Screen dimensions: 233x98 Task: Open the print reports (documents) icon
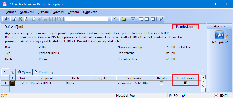(x=14, y=19)
